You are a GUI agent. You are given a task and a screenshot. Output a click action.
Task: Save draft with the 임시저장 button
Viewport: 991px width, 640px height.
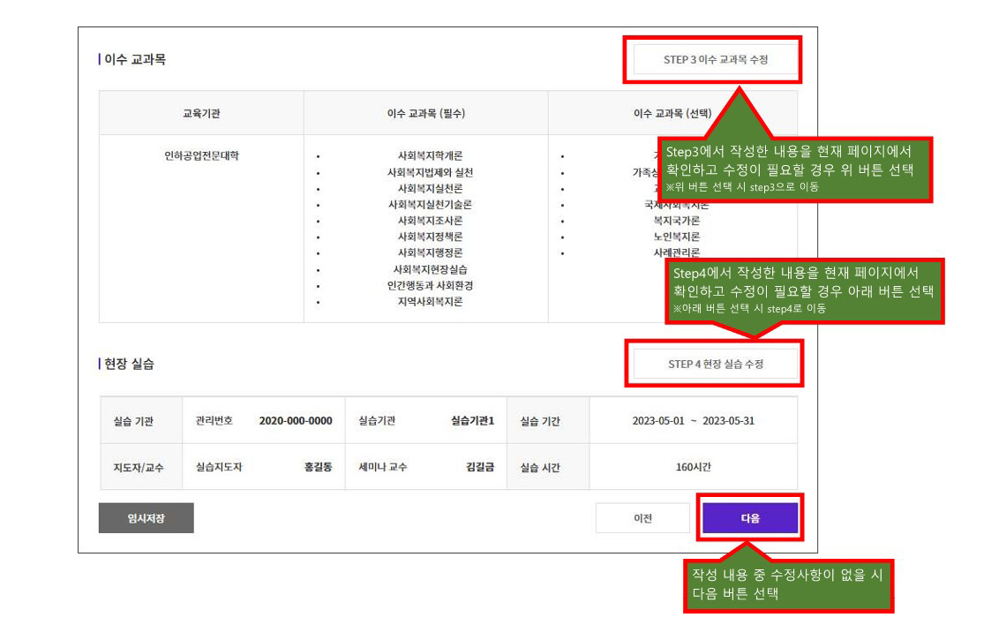coord(146,518)
